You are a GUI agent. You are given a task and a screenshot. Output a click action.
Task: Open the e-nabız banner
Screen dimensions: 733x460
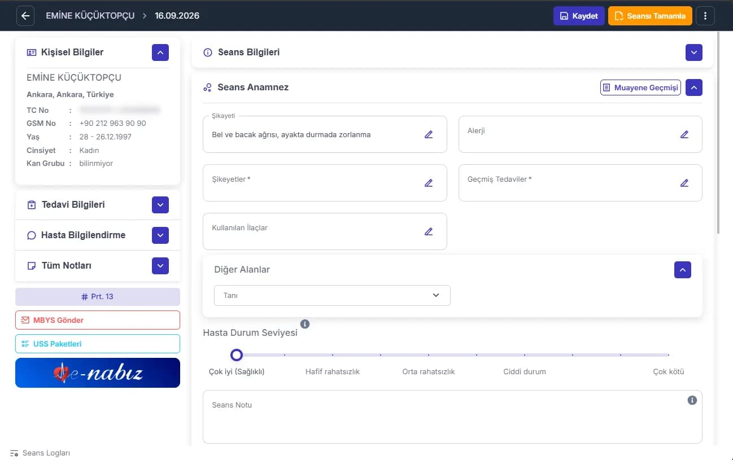[98, 373]
